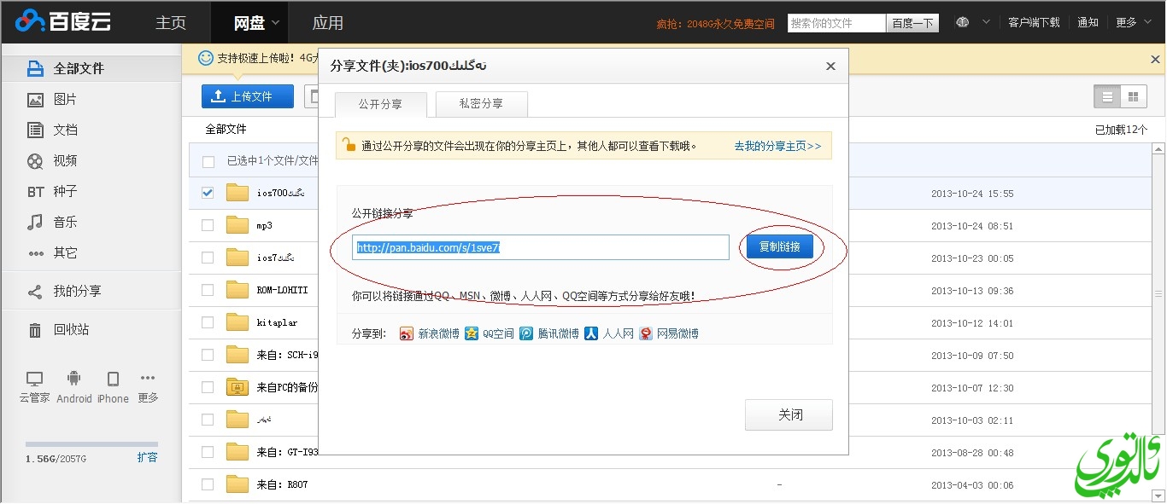This screenshot has width=1167, height=504.
Task: Switch to grid view layout
Action: pos(1133,97)
